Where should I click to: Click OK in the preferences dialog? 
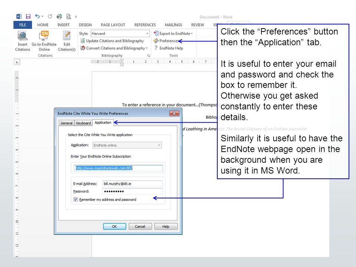115,226
